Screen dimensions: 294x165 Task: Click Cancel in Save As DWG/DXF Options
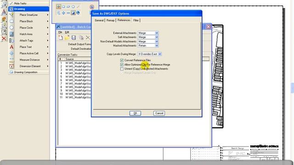pyautogui.click(x=159, y=113)
